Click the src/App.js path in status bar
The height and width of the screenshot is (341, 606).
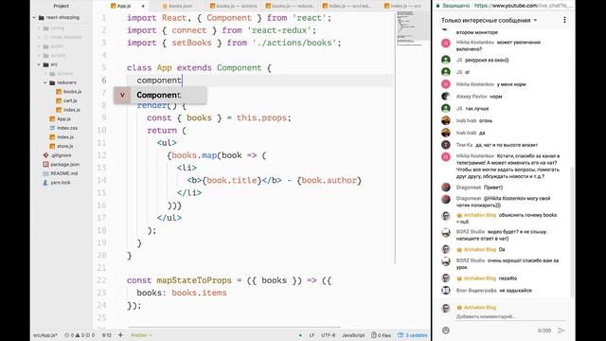[45, 335]
